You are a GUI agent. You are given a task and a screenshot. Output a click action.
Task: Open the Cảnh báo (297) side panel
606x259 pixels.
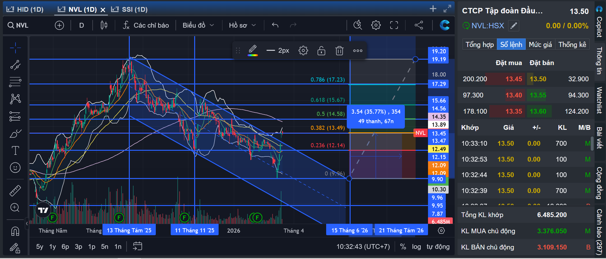tap(599, 232)
